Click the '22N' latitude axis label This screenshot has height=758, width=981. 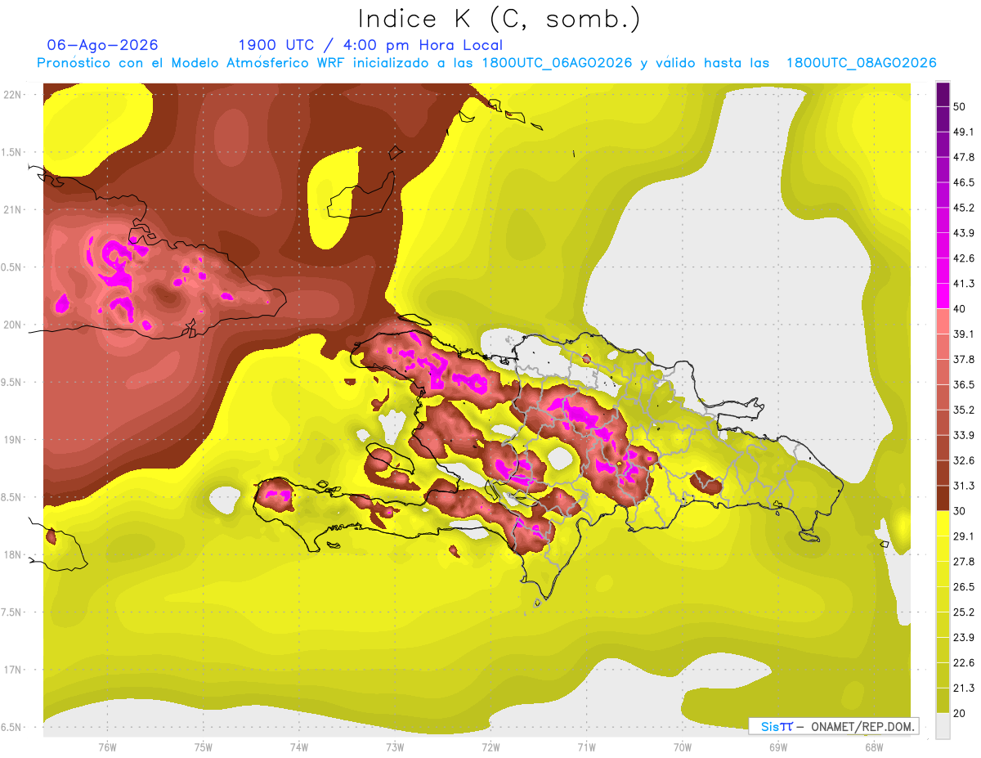coord(12,95)
